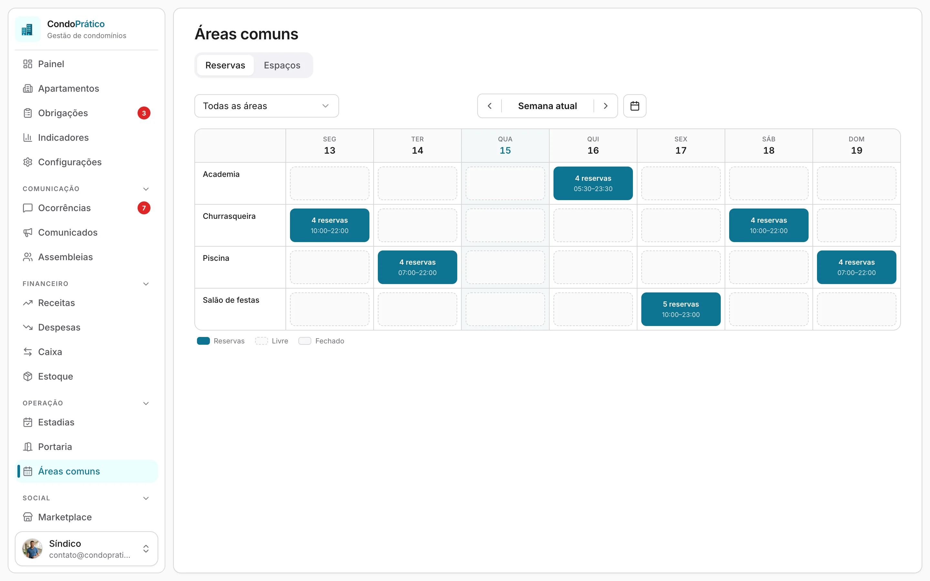Open the Todas as áreas dropdown
Screen dimensions: 930x581
tap(267, 106)
